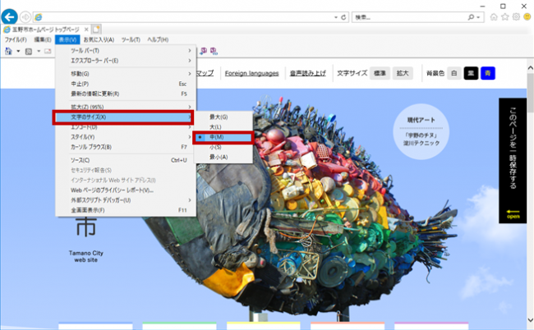Open the お気に入り(A) menu

click(99, 39)
